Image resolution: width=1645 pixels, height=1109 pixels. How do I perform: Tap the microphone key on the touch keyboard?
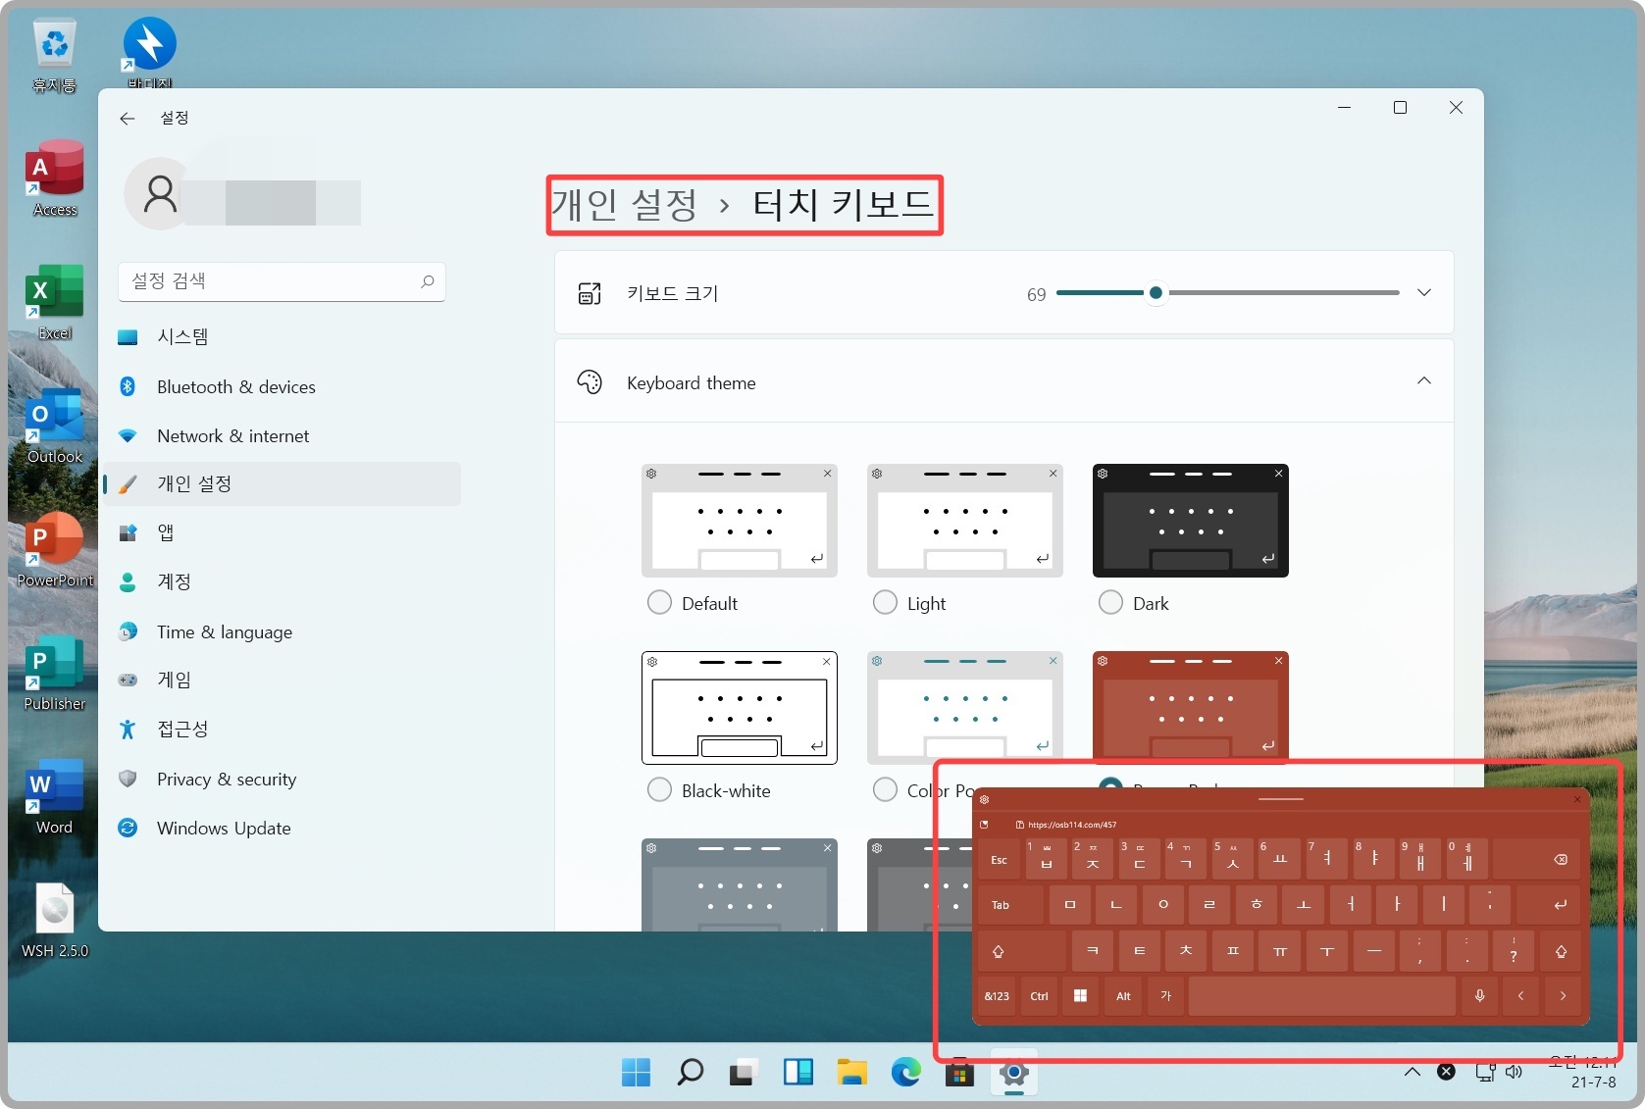(x=1479, y=996)
